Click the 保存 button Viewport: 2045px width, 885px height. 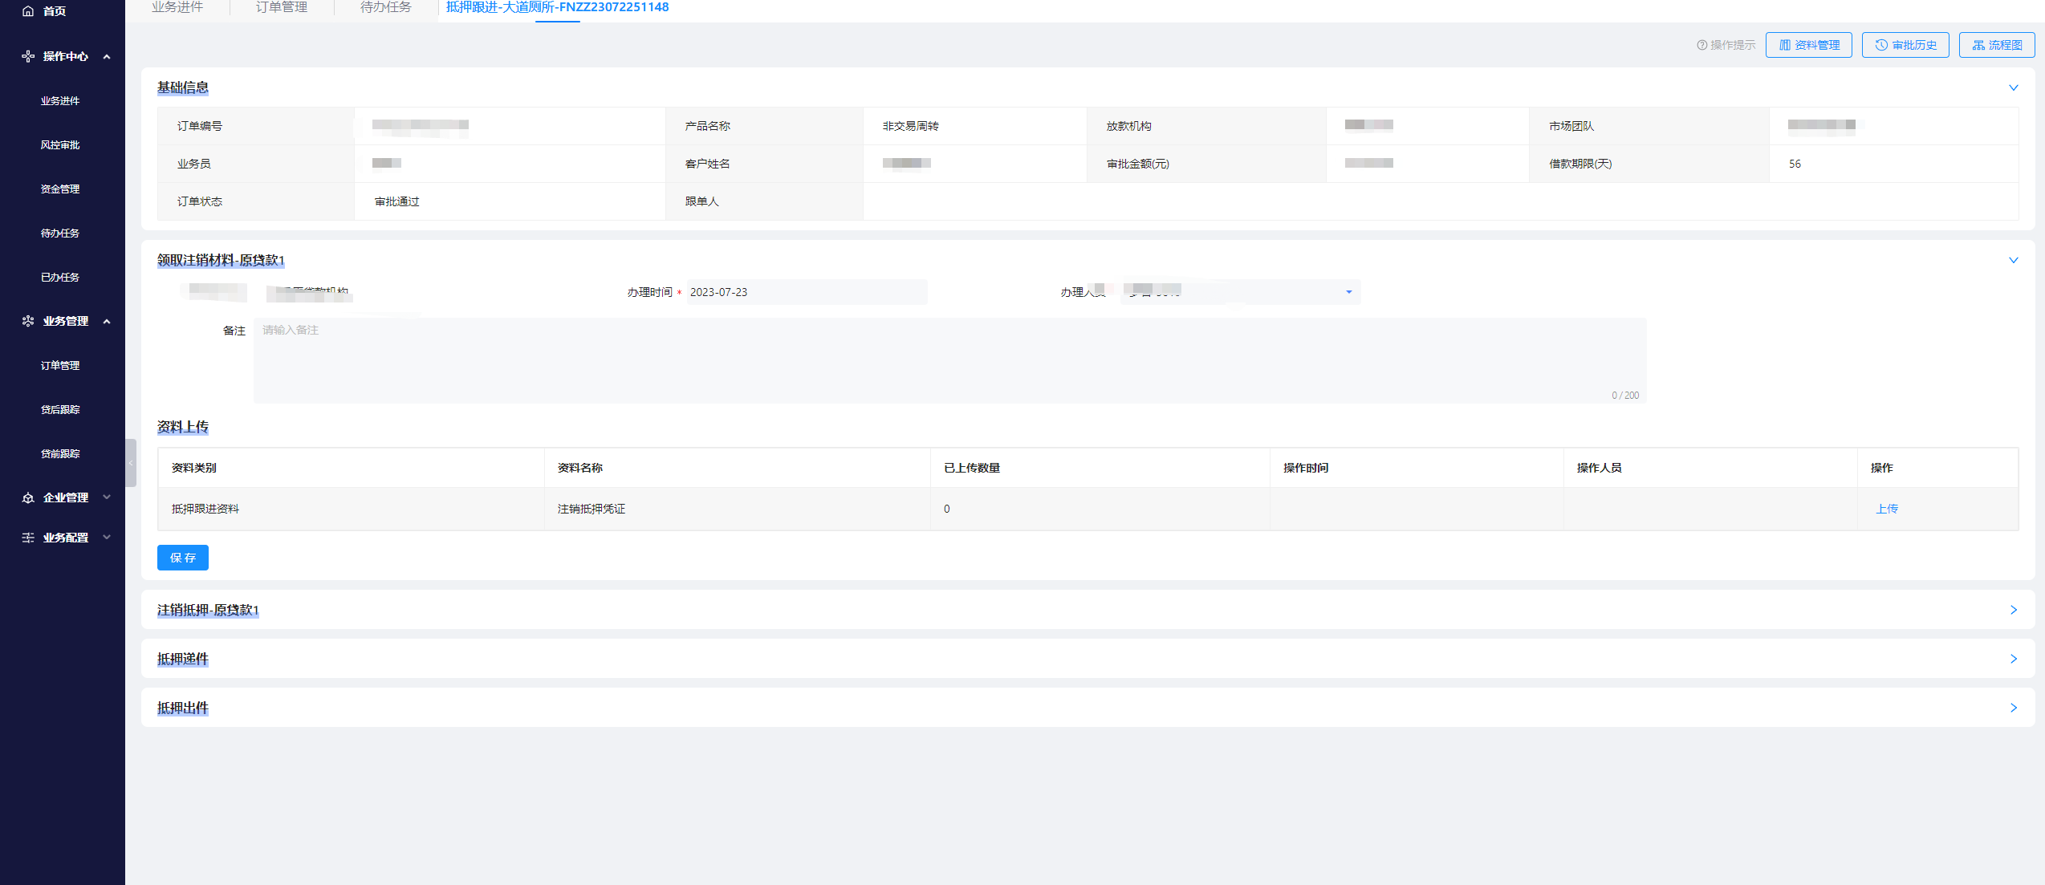coord(183,558)
